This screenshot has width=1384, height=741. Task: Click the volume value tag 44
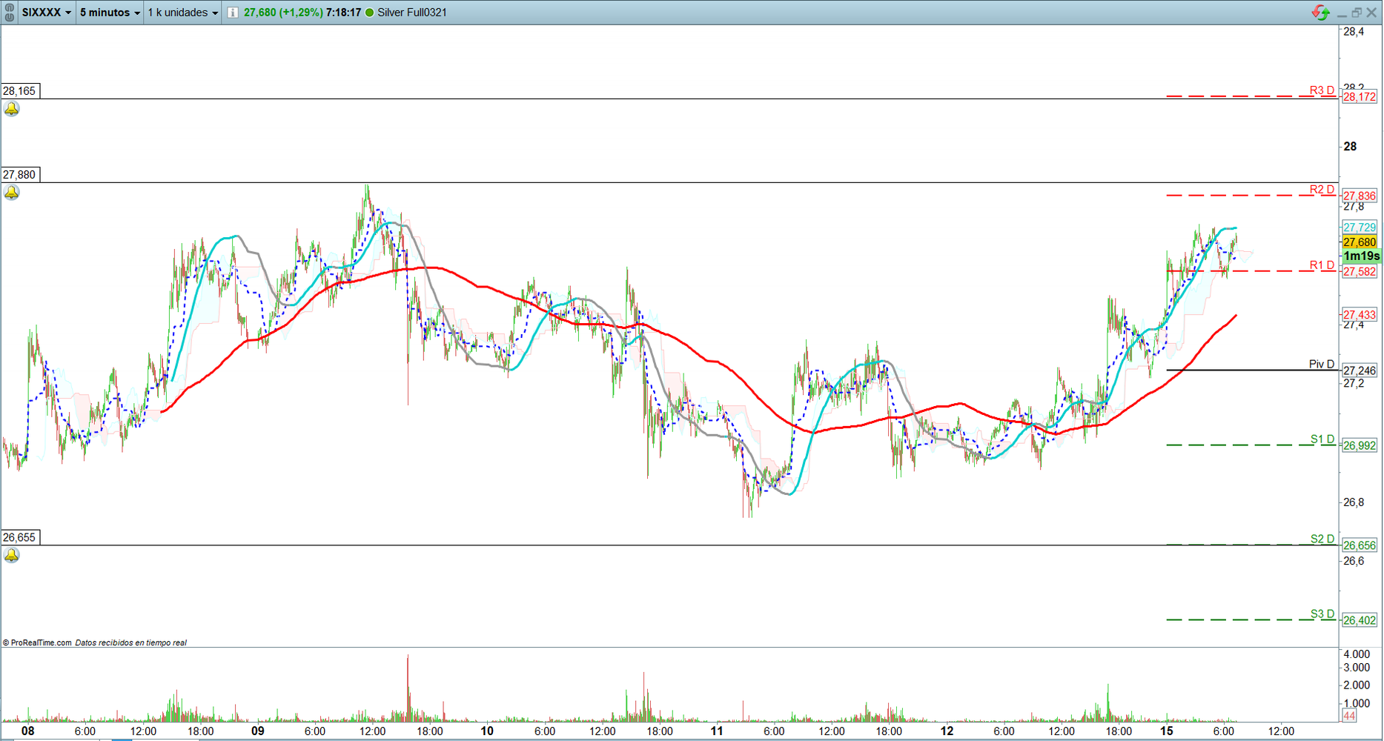click(1349, 716)
